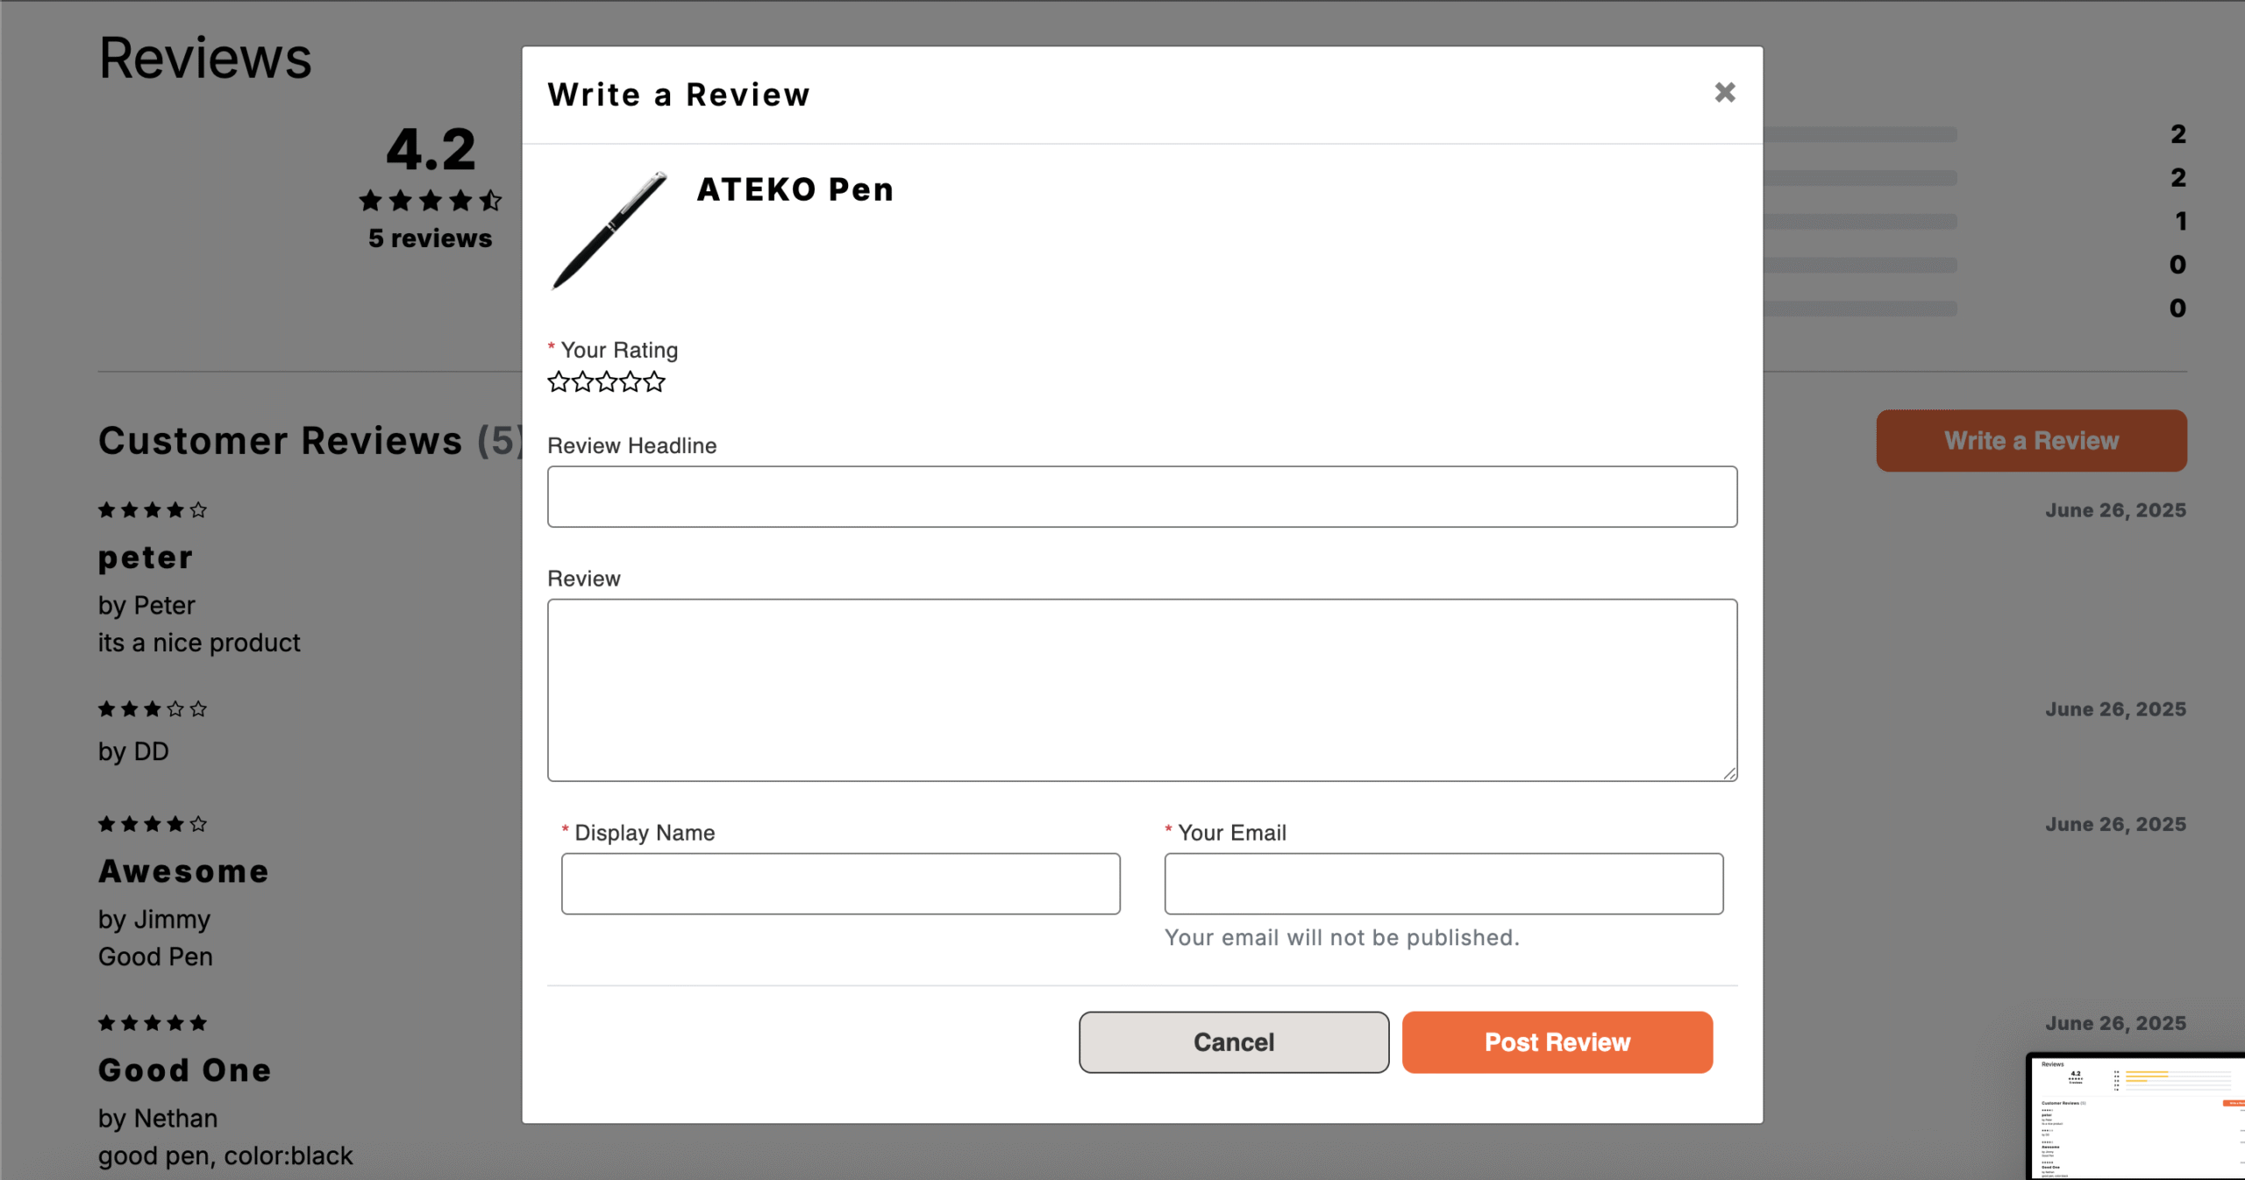The image size is (2245, 1180).
Task: Focus the Your Email field
Action: pyautogui.click(x=1443, y=884)
